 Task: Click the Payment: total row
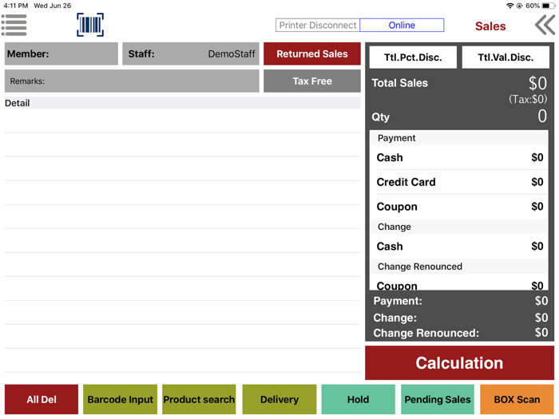(460, 301)
